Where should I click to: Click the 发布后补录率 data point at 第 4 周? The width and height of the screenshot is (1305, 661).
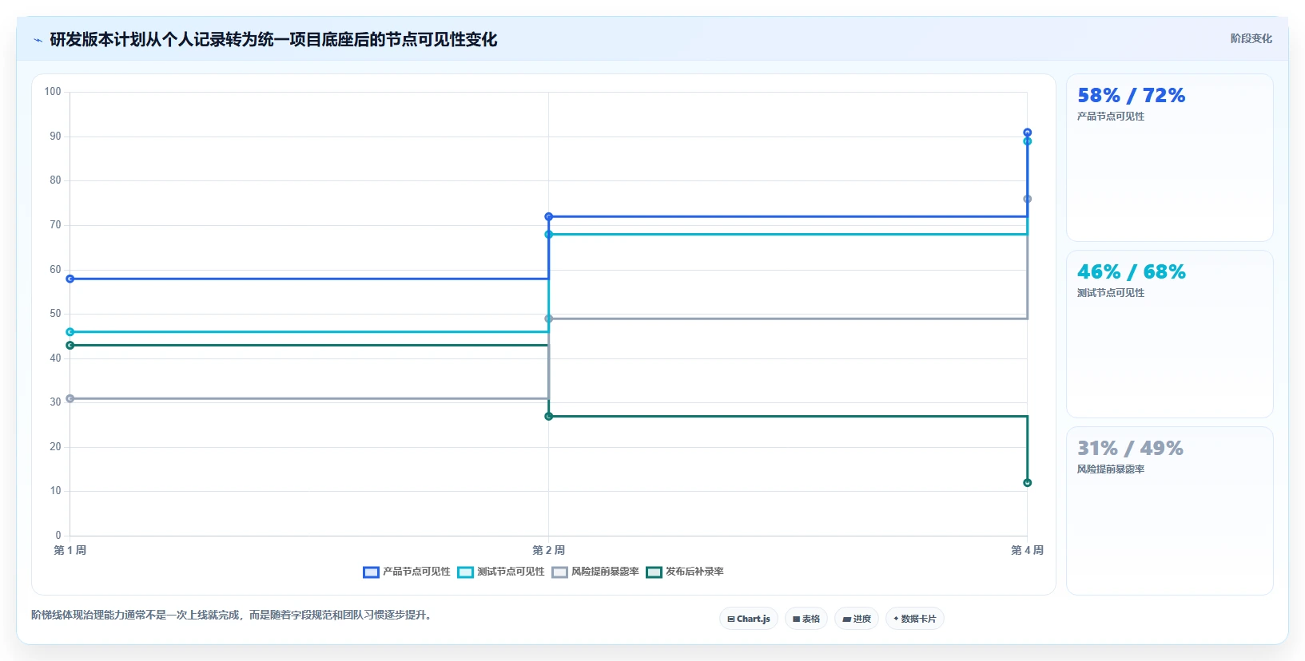click(1027, 483)
